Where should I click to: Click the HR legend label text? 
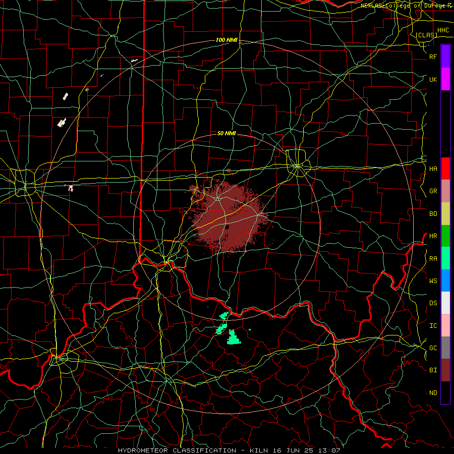(433, 236)
